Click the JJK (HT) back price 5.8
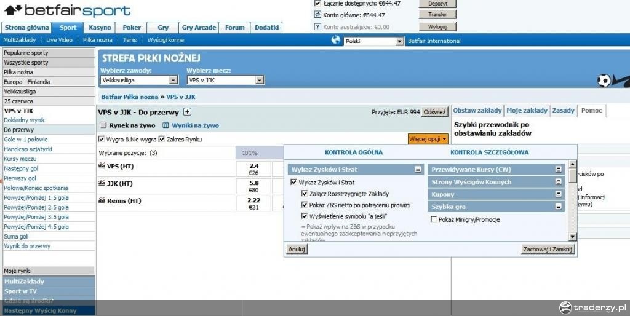The width and height of the screenshot is (630, 316). coord(254,186)
